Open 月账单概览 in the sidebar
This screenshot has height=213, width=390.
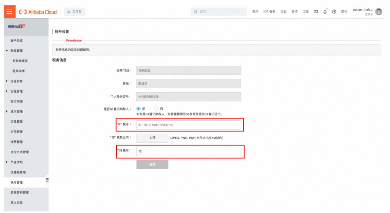(20, 61)
